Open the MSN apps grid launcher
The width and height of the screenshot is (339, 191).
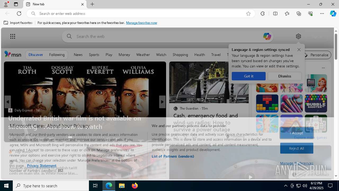coord(13,36)
